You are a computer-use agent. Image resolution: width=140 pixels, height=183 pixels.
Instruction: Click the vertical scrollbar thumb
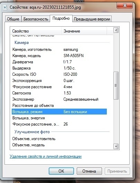[x=116, y=85]
